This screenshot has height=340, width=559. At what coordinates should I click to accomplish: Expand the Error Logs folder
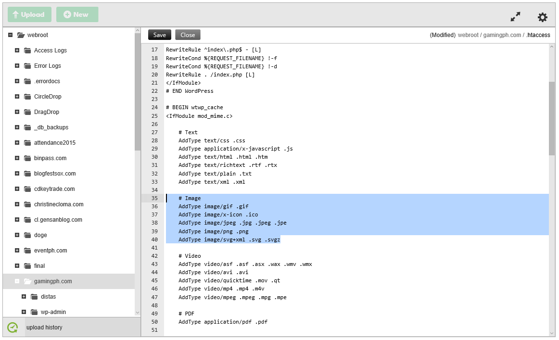[x=17, y=65]
